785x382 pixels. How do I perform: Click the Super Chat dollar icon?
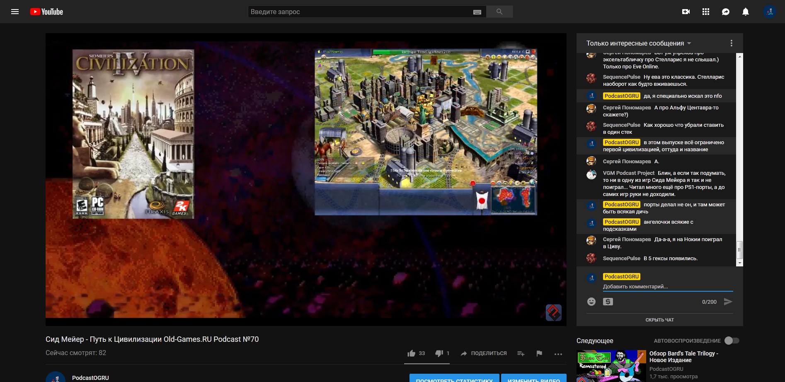[608, 302]
